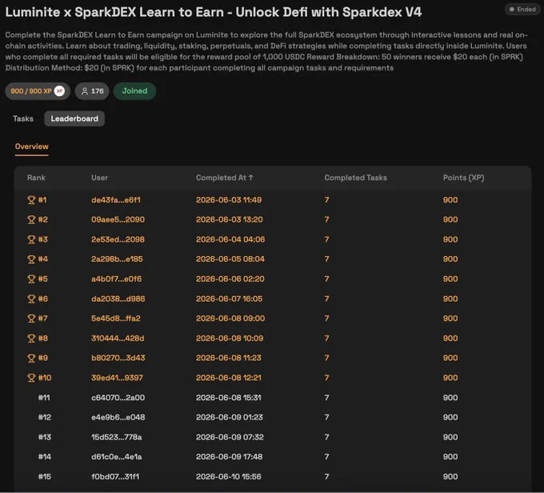This screenshot has height=493, width=544.
Task: Click timestamp 2026-06-09 17:48
Action: (230, 457)
